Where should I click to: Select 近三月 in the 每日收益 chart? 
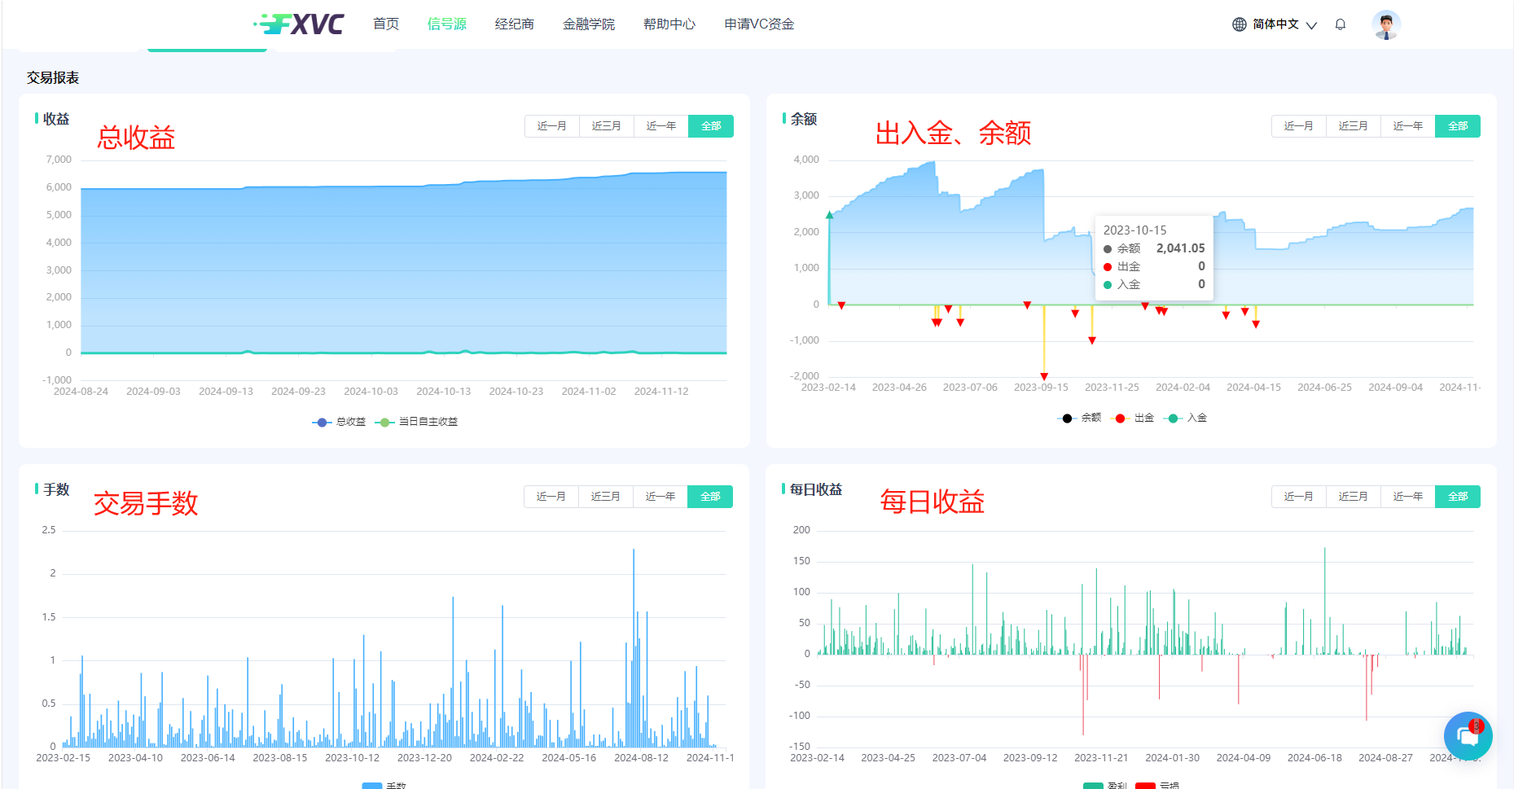(1354, 497)
